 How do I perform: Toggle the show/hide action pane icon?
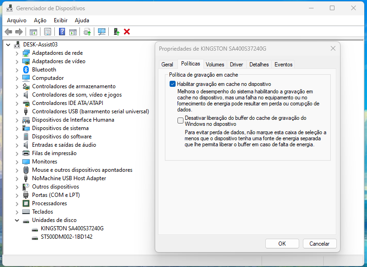point(73,32)
